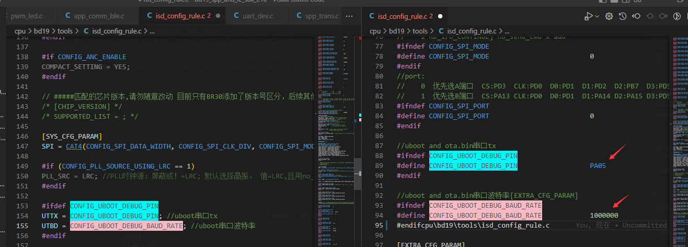Start Run and Debug from editor toolbar

point(589,16)
